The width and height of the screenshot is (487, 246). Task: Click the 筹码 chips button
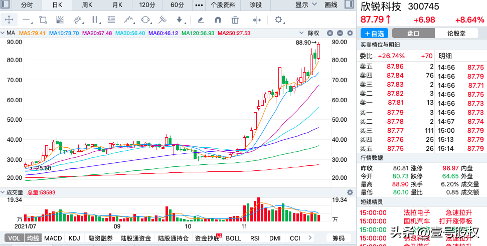pos(339,238)
